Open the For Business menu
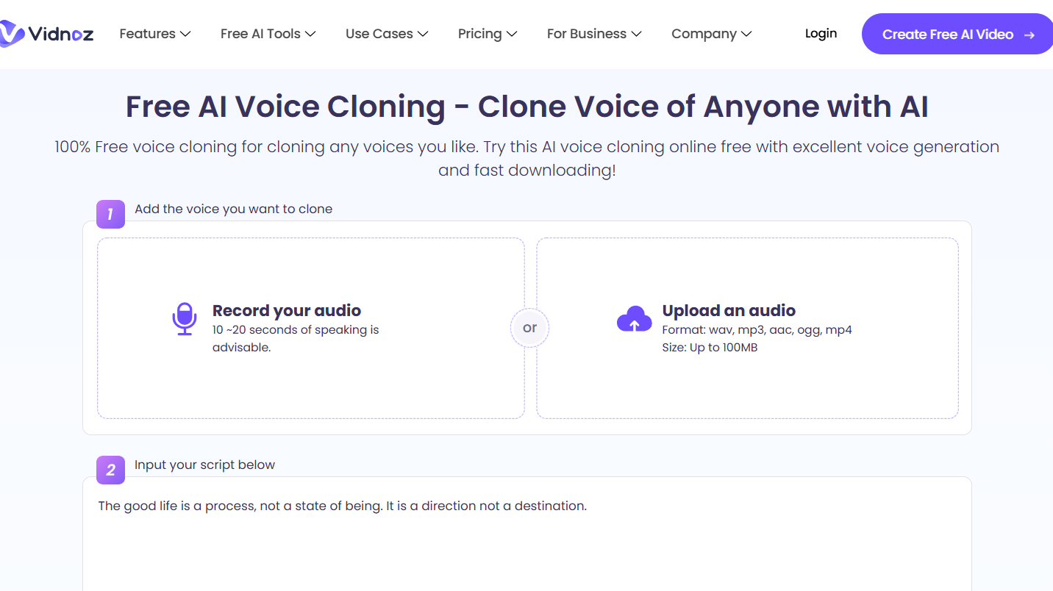 tap(593, 34)
